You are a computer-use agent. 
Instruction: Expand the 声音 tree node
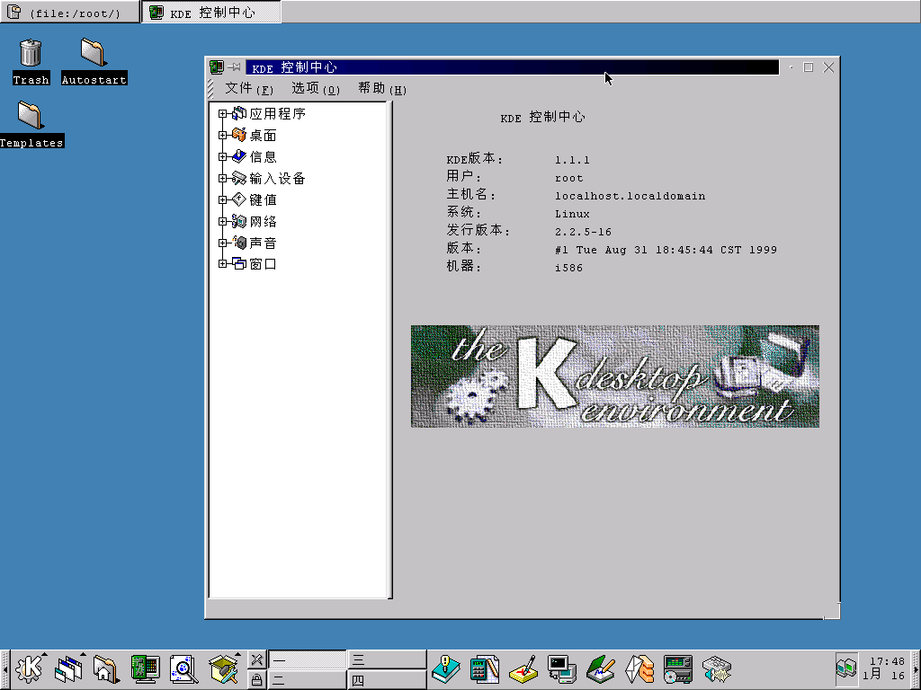[223, 243]
